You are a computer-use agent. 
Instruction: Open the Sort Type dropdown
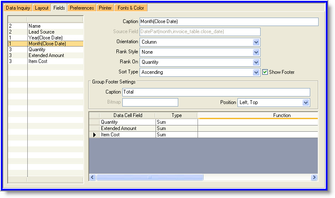[x=256, y=72]
